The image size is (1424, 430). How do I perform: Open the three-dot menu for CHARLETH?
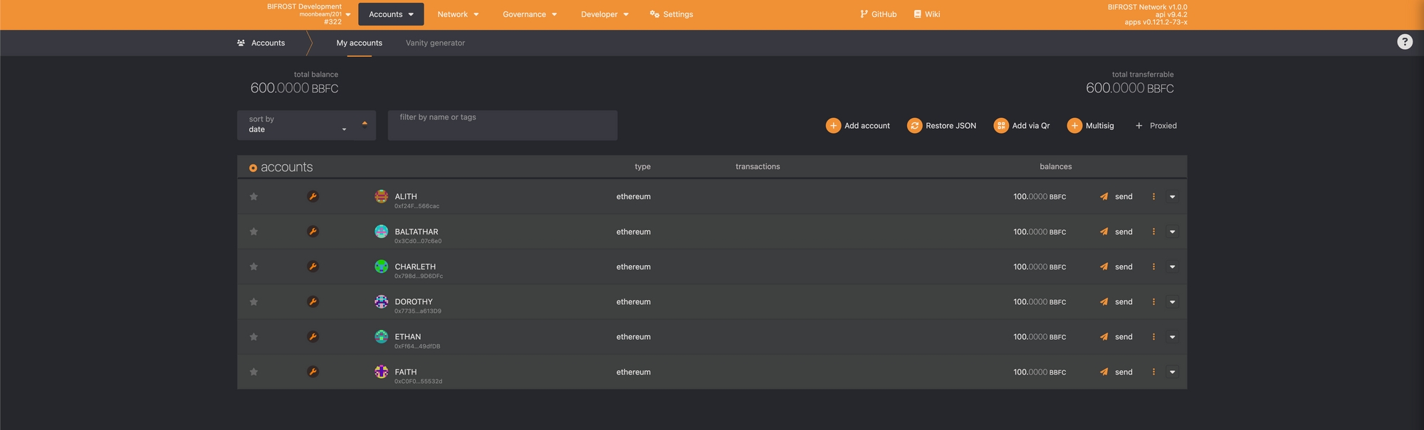(1153, 267)
